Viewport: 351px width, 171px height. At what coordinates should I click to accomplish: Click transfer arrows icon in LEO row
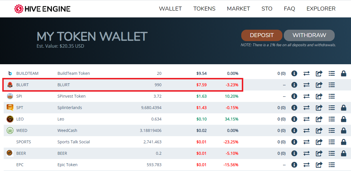tap(306, 119)
